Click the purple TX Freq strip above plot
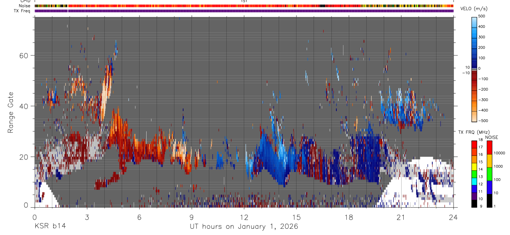This screenshot has height=235, width=510. (244, 11)
